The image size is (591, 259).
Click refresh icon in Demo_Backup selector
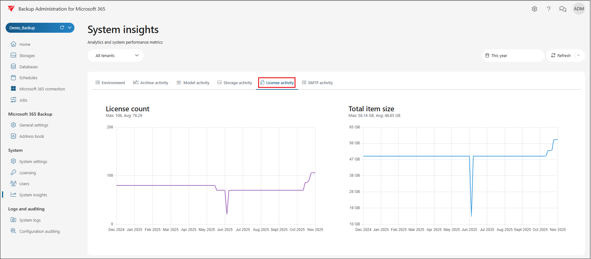pos(62,28)
